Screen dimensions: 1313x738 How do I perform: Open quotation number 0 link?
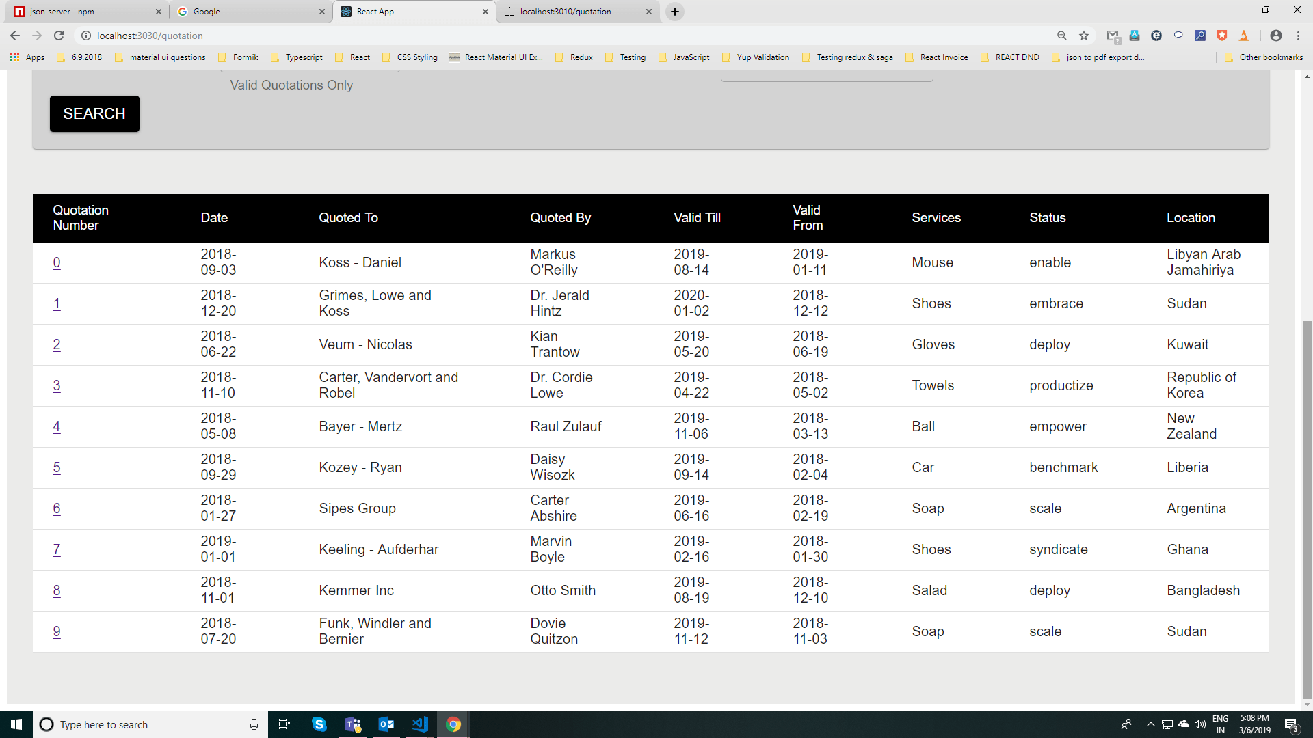click(57, 262)
